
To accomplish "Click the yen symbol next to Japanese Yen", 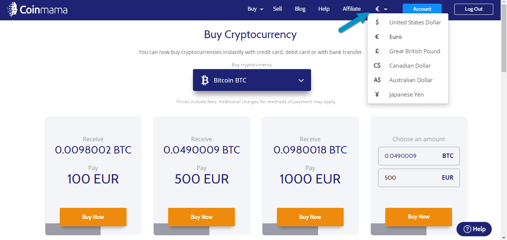I will [x=377, y=94].
